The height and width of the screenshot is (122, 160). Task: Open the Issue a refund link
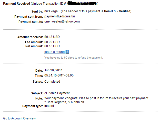pyautogui.click(x=55, y=52)
